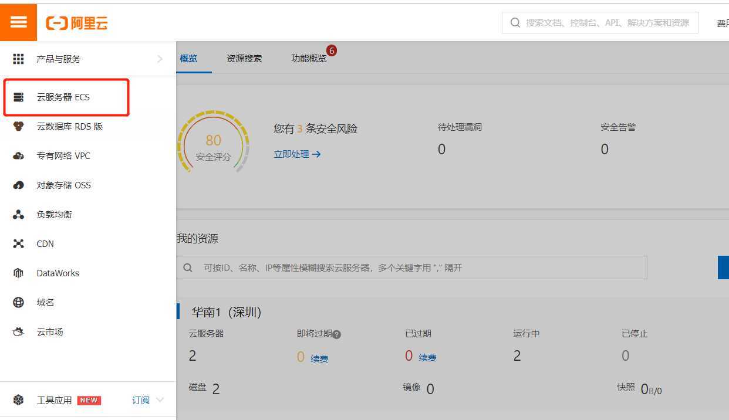Click the cloud server fuzzy search field

click(x=412, y=267)
